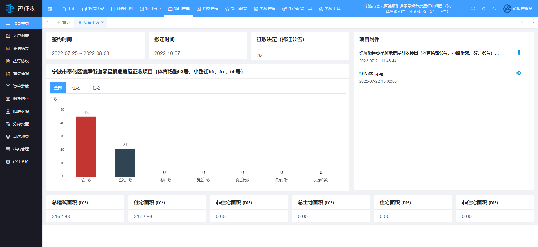Open the tab options dropdown chevron
538x247 pixels.
pos(532,22)
